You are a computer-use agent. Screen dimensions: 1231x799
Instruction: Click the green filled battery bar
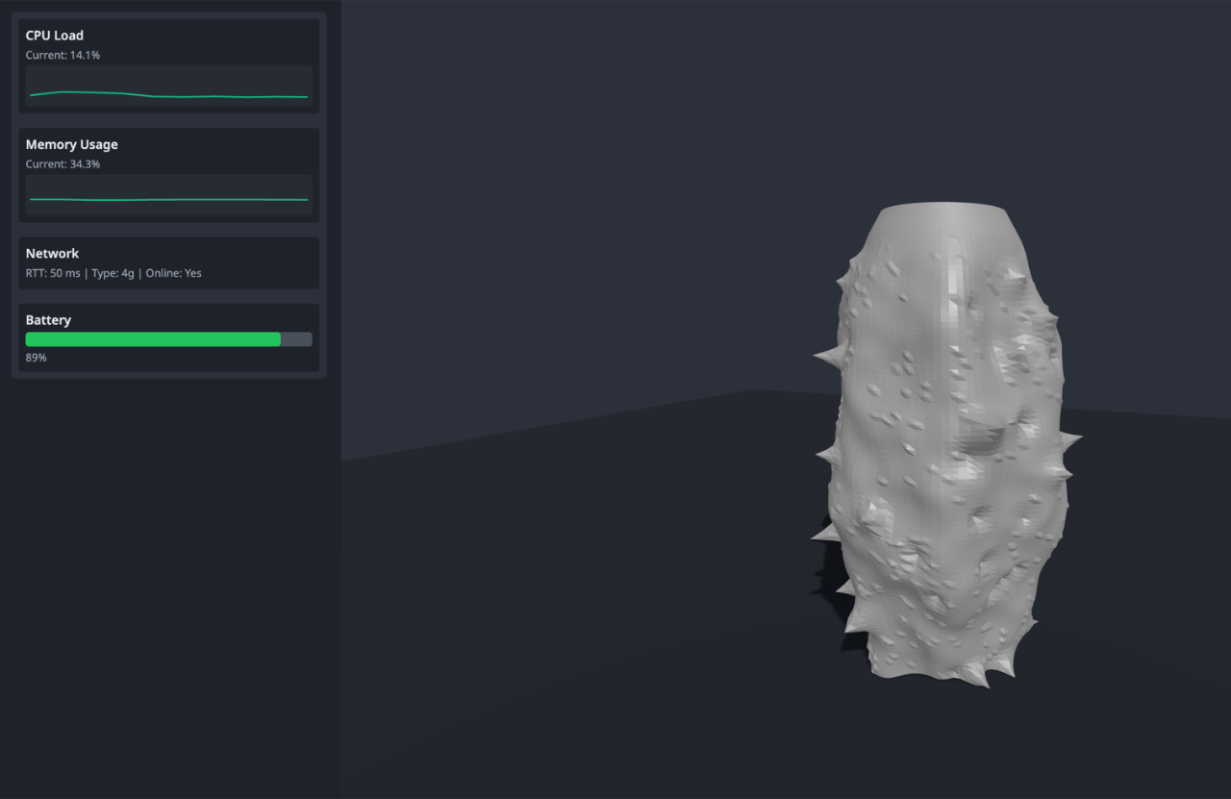[153, 339]
